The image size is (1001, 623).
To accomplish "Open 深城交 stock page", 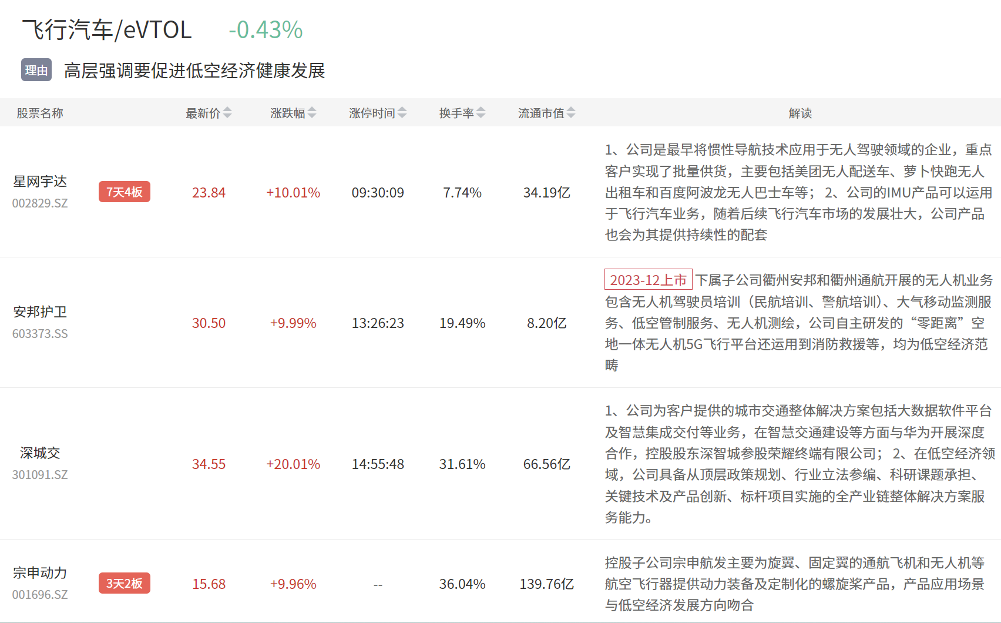I will [x=40, y=453].
